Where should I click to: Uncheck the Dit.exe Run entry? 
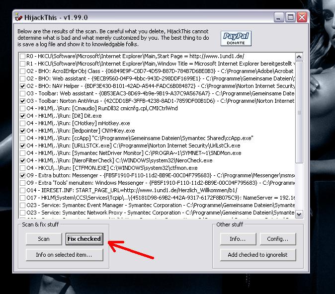[x=22, y=116]
